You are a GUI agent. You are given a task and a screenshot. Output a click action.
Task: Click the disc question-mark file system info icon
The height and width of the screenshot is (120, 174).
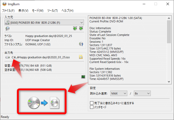coord(81,44)
